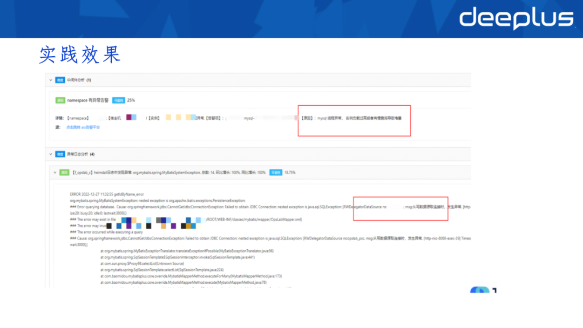
Task: Click the MybatisMapperMethod.java:78 stack trace line
Action: pyautogui.click(x=184, y=283)
